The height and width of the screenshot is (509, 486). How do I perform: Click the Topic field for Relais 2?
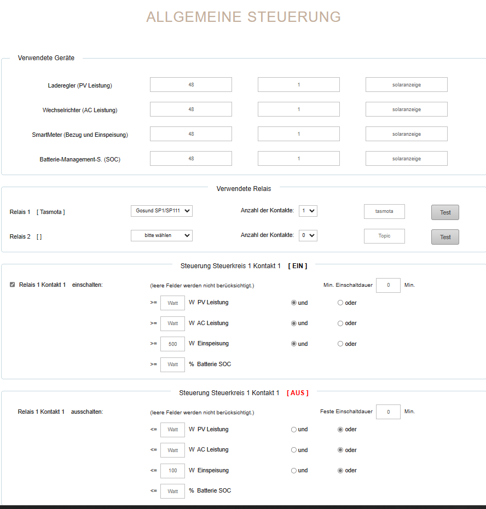[x=384, y=236]
